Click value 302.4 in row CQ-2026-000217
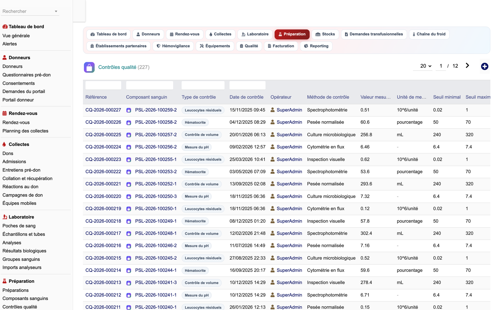This screenshot has height=310, width=501. 366,233
